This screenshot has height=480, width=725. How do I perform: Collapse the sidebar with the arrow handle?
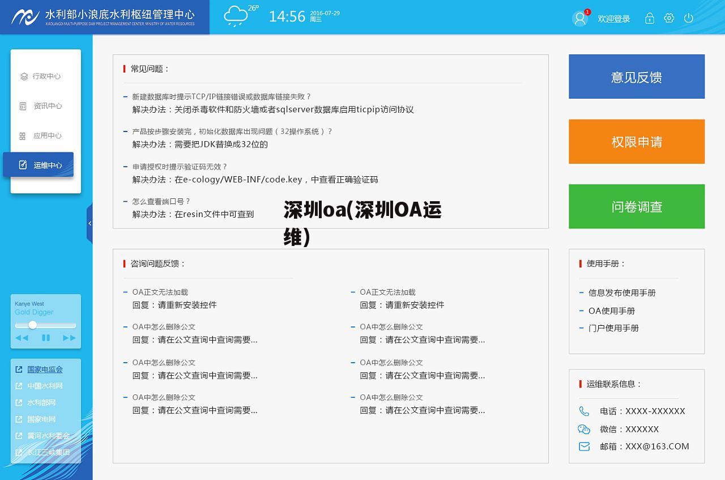tap(89, 223)
